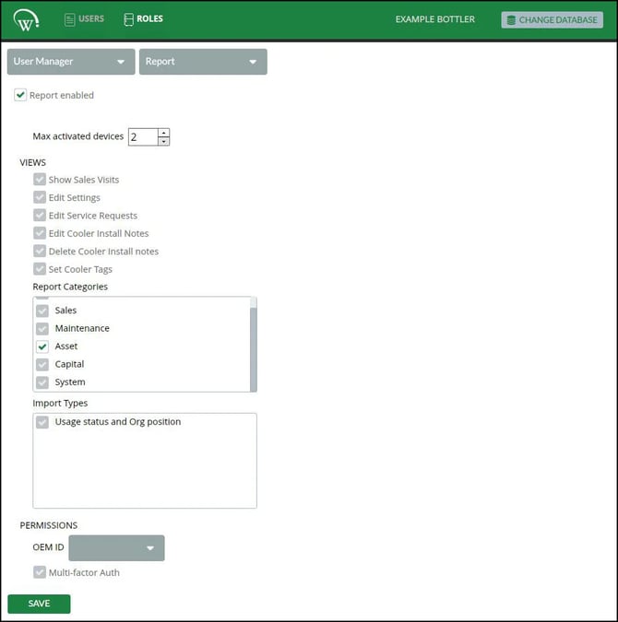Click the VIEWS section heading
618x622 pixels.
pyautogui.click(x=33, y=162)
